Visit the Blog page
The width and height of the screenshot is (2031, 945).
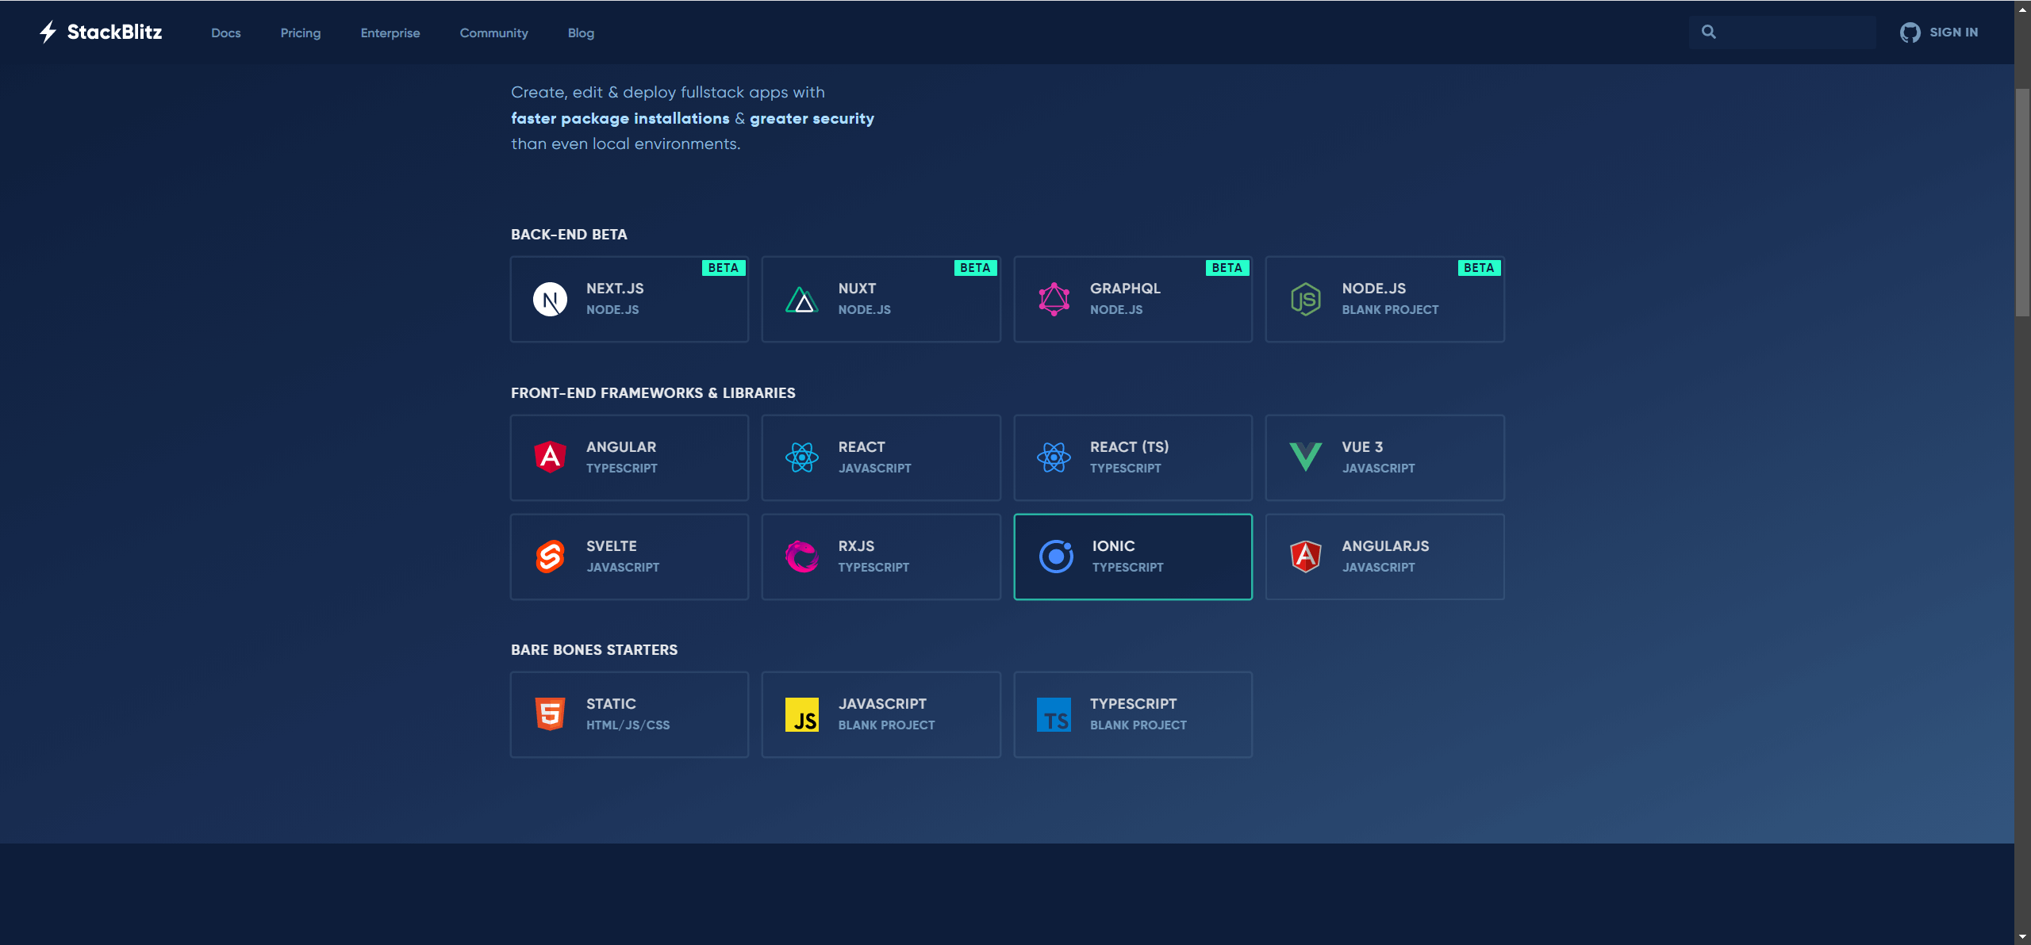581,33
